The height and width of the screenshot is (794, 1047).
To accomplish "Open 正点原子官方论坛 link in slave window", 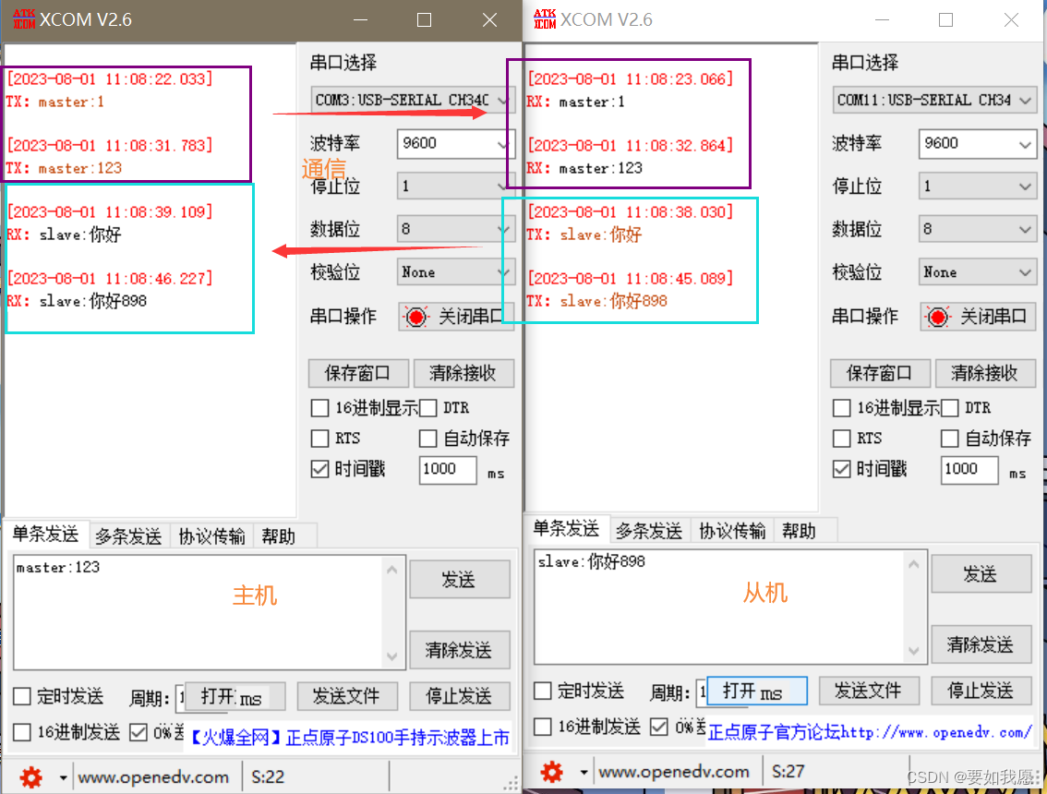I will tap(870, 732).
